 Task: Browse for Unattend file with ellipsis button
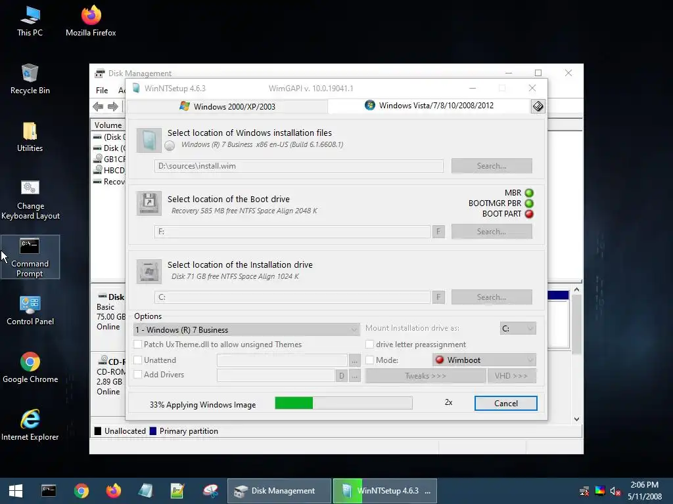coord(354,361)
